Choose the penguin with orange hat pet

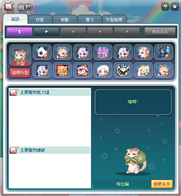point(83,70)
